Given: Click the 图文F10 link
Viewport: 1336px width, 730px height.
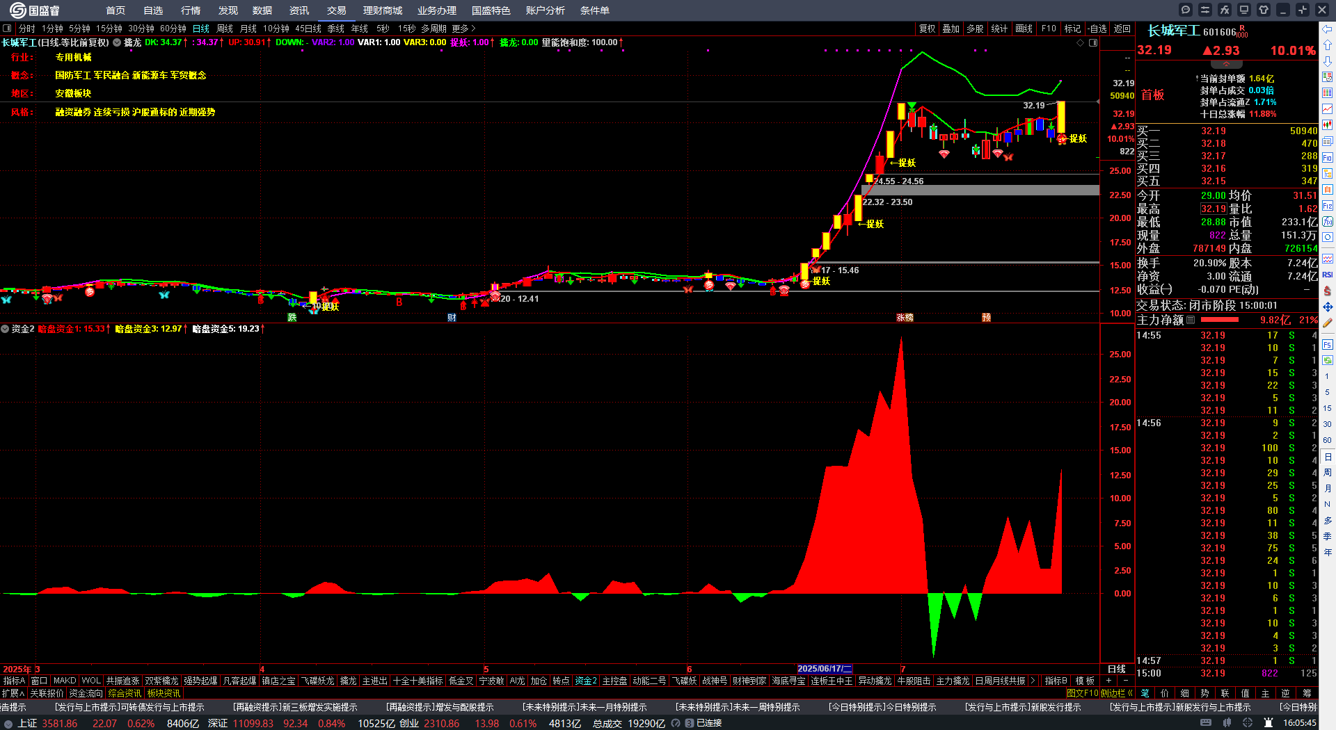Looking at the screenshot, I should 1083,693.
